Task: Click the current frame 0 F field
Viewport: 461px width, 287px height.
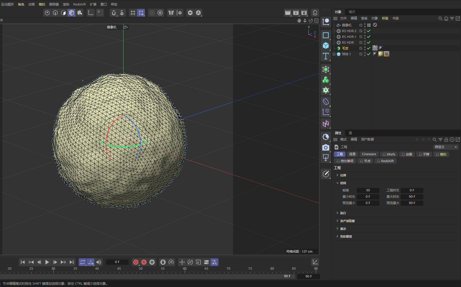Action: [x=117, y=262]
